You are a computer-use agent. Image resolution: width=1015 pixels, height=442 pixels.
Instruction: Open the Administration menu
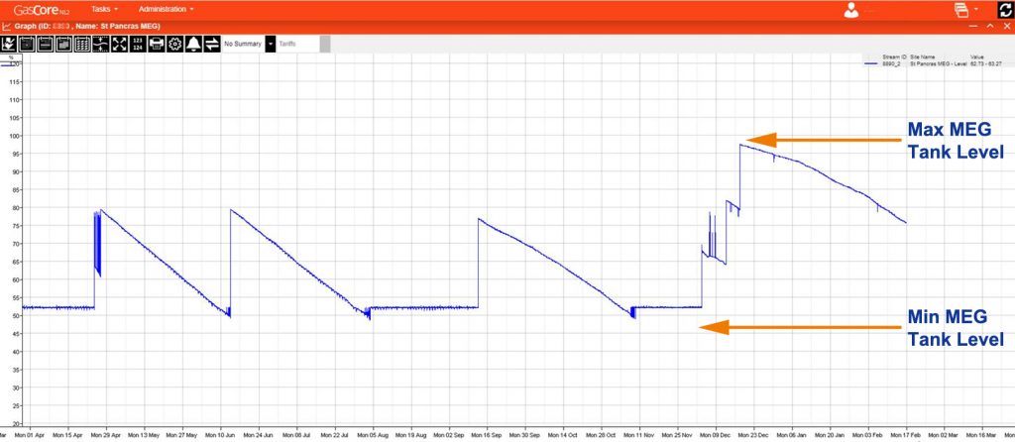[x=166, y=9]
